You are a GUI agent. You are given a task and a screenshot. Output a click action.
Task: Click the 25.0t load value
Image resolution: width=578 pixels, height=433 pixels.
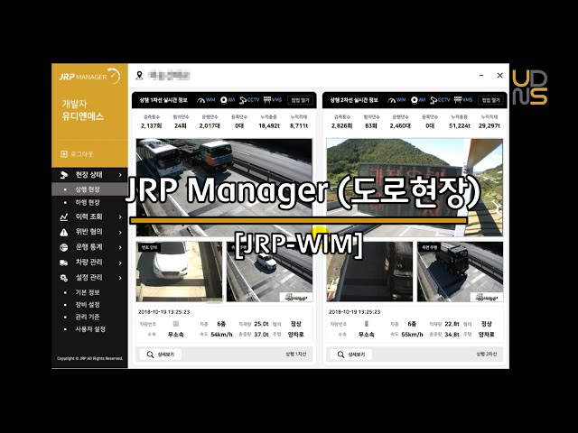click(261, 324)
